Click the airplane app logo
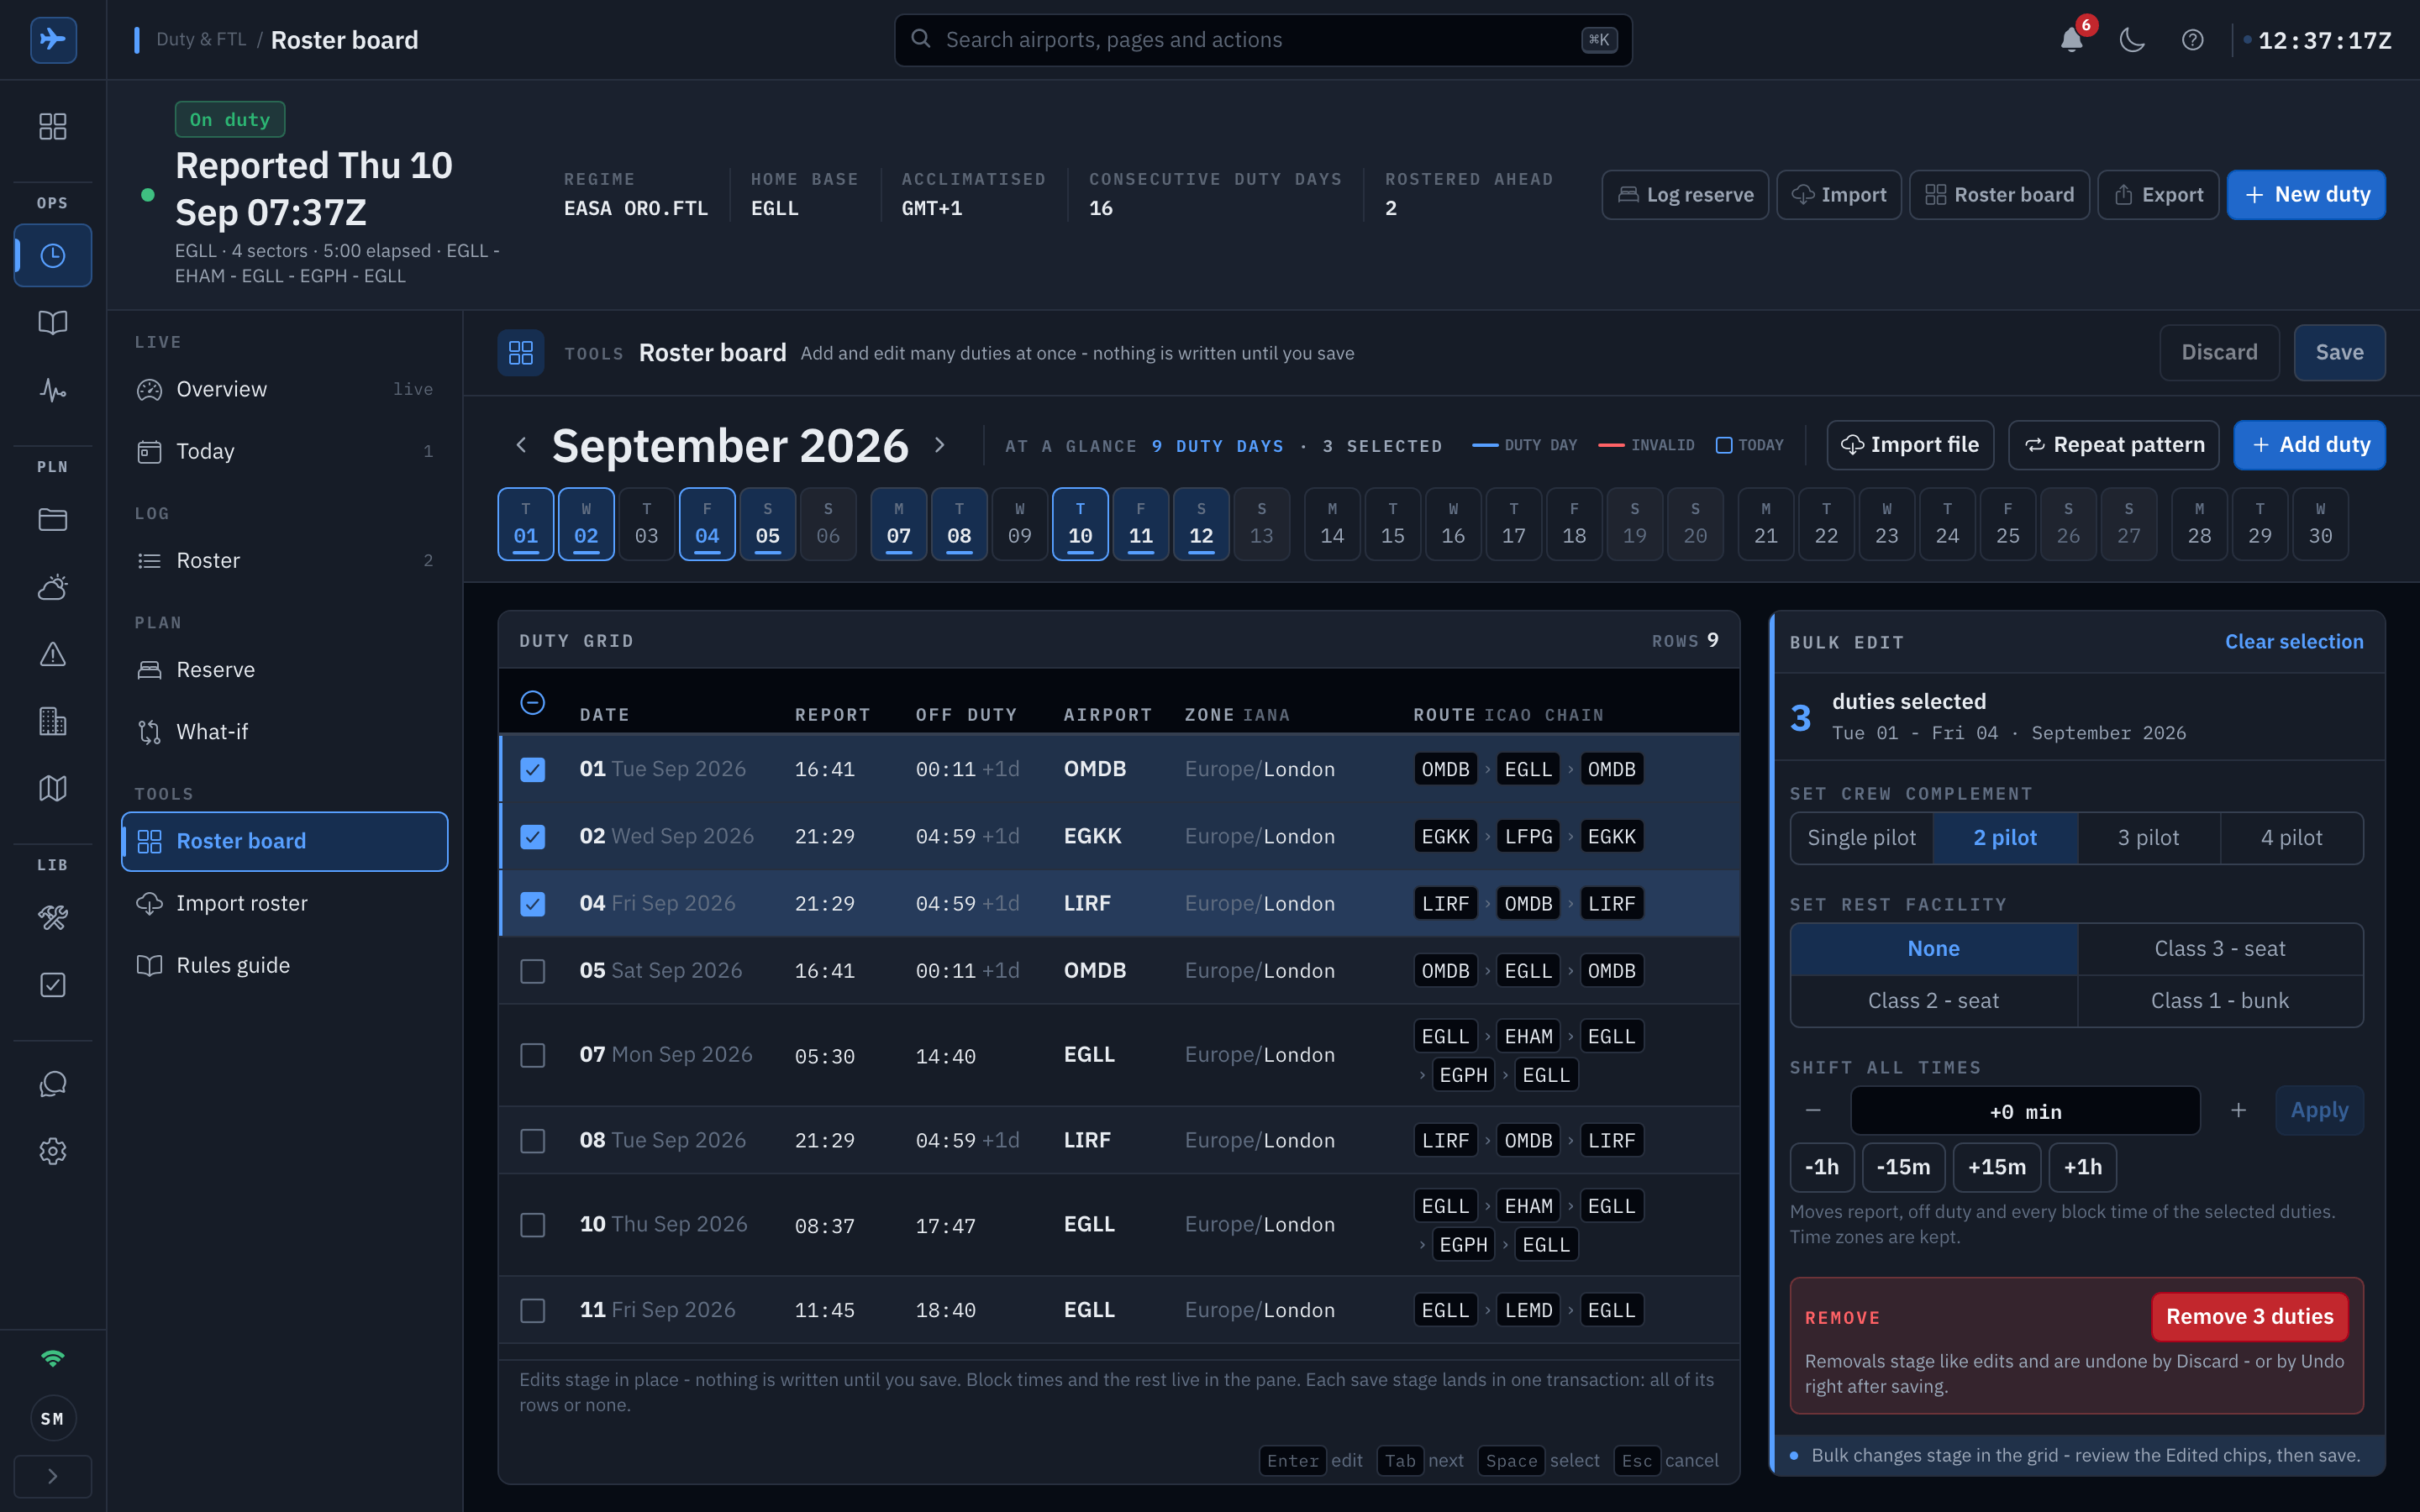This screenshot has height=1512, width=2420. (53, 40)
